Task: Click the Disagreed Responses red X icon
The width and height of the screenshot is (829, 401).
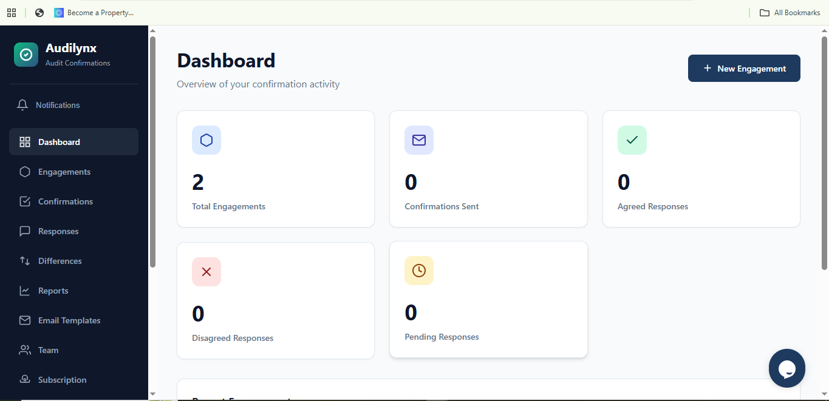Action: click(x=206, y=272)
